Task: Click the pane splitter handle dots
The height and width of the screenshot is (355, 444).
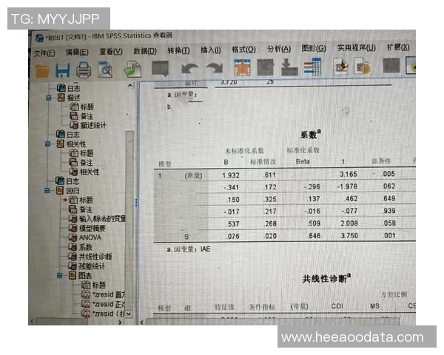Action: click(x=136, y=202)
